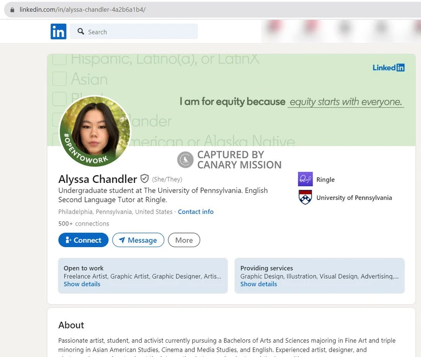Focus the LinkedIn Search field
The width and height of the screenshot is (421, 357).
134,32
